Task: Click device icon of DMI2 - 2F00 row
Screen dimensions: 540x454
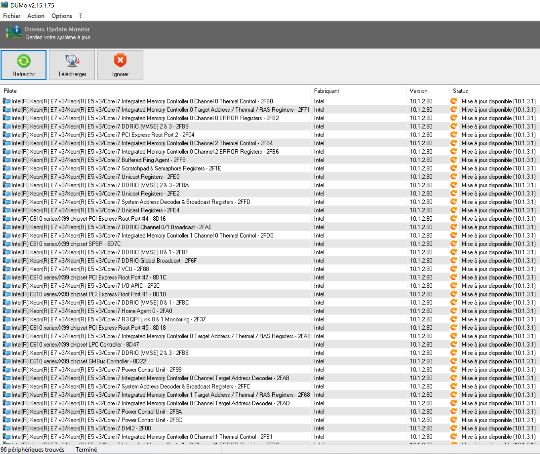Action: pyautogui.click(x=7, y=428)
